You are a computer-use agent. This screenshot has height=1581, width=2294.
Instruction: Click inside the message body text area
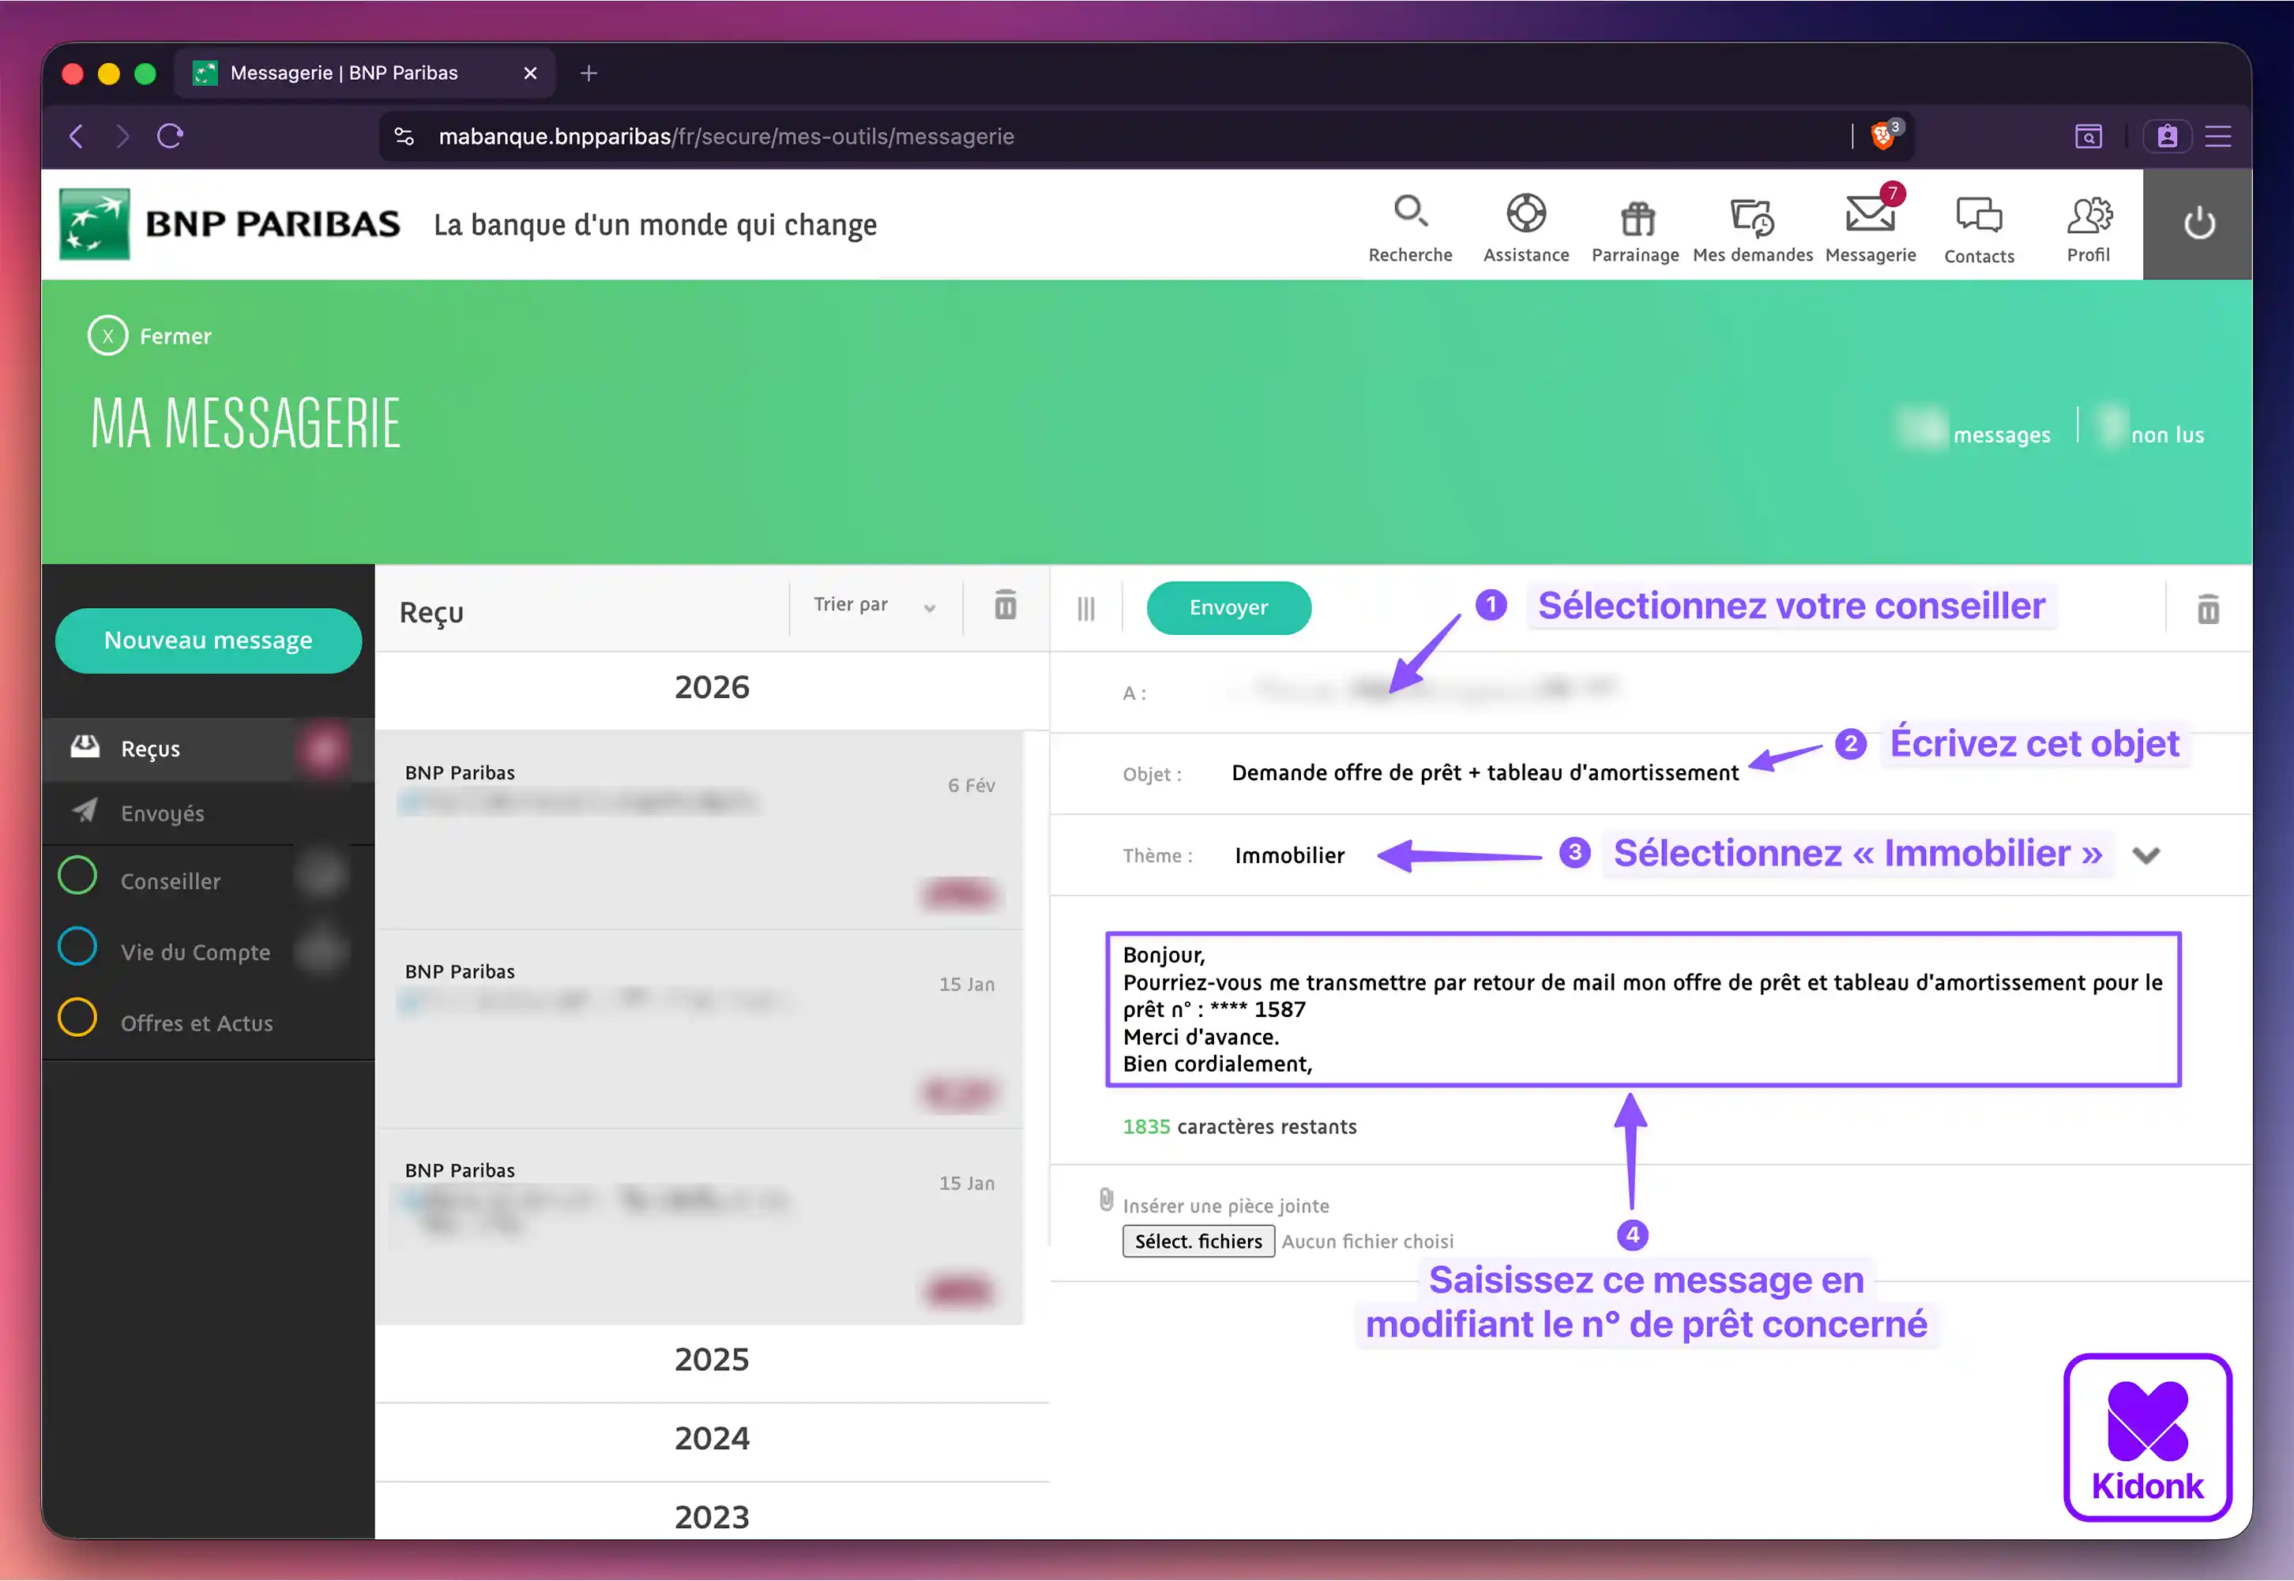tap(1643, 1009)
